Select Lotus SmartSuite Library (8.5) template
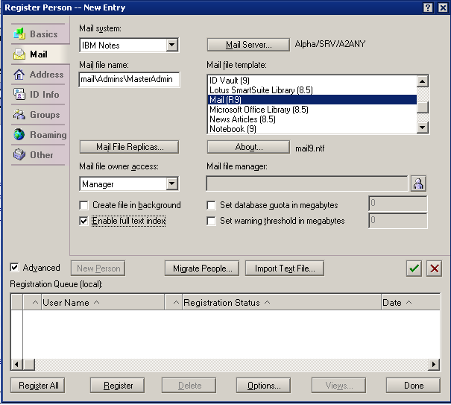This screenshot has width=451, height=405. [x=312, y=90]
